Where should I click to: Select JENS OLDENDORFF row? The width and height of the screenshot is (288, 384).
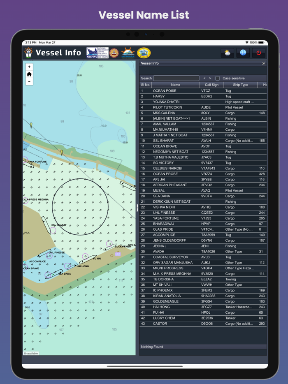coord(203,241)
